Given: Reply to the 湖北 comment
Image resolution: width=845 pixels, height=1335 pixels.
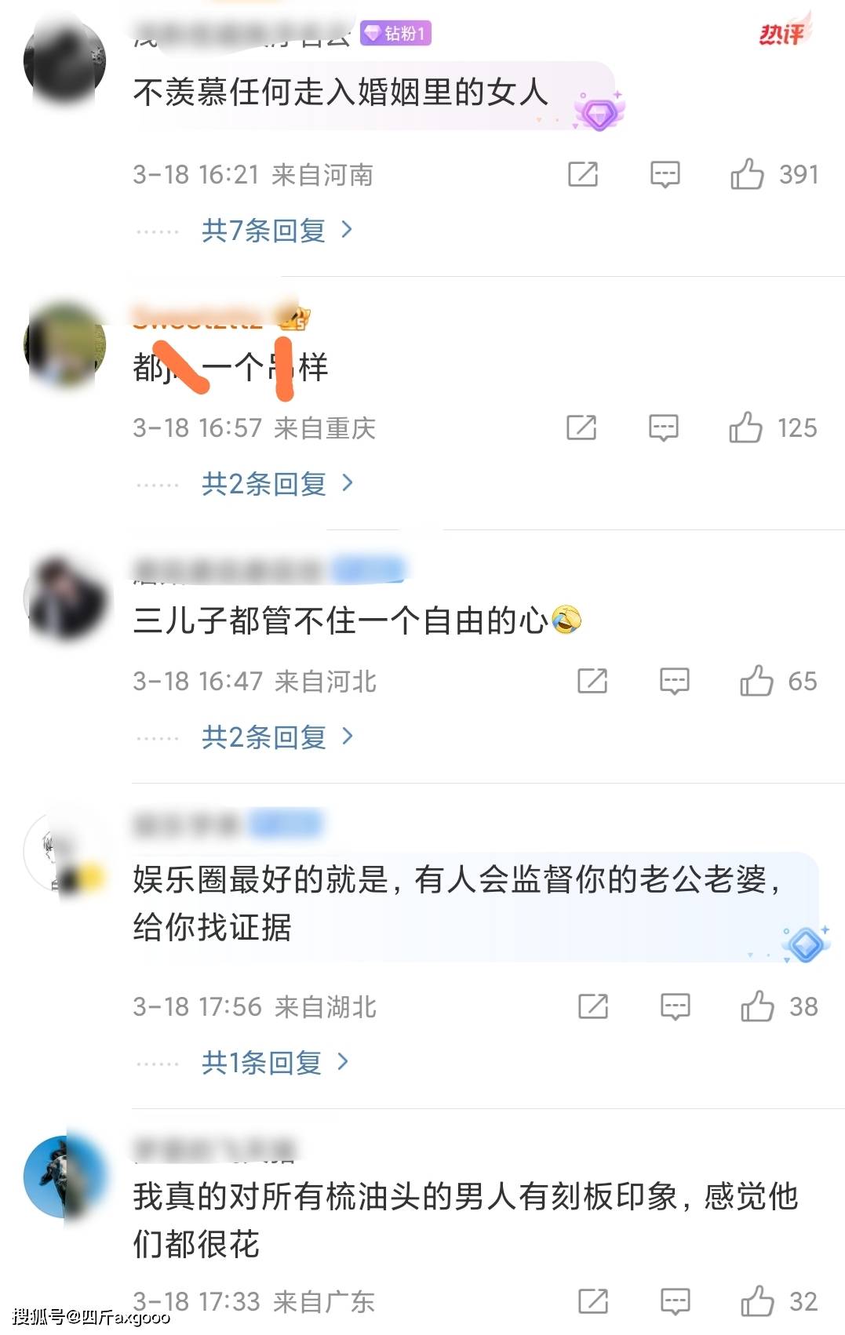Looking at the screenshot, I should coord(675,1006).
